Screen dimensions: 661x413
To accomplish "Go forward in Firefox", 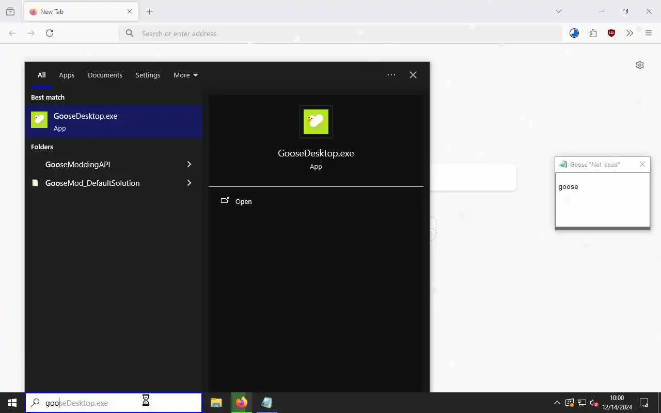I will point(31,33).
